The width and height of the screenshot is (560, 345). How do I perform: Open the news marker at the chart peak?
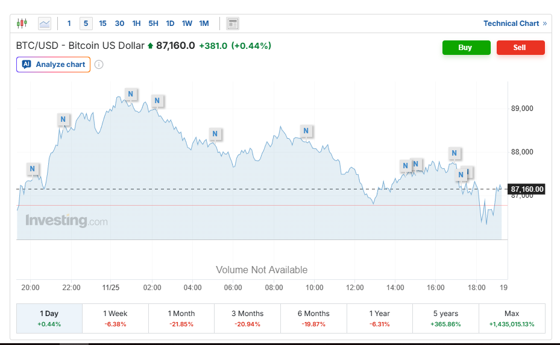point(131,93)
